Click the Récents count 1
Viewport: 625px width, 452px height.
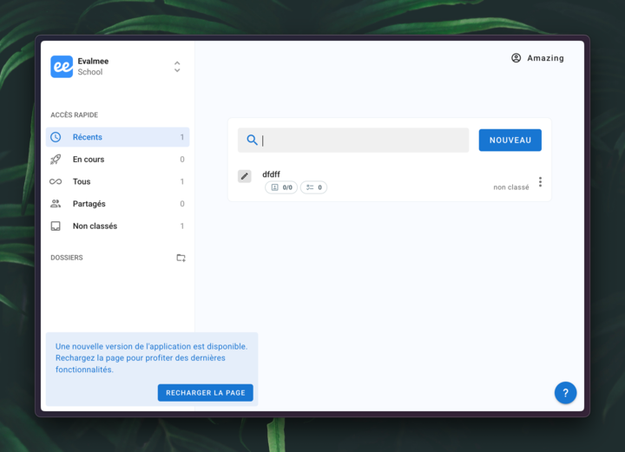[x=182, y=137]
